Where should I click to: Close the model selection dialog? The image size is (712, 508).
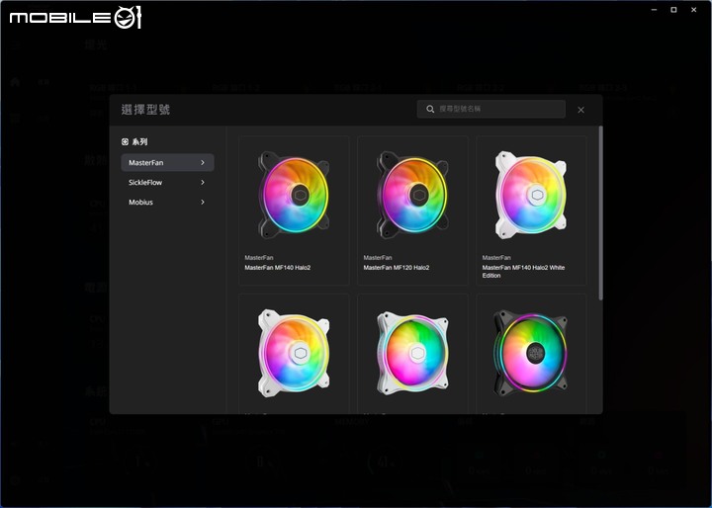click(580, 110)
